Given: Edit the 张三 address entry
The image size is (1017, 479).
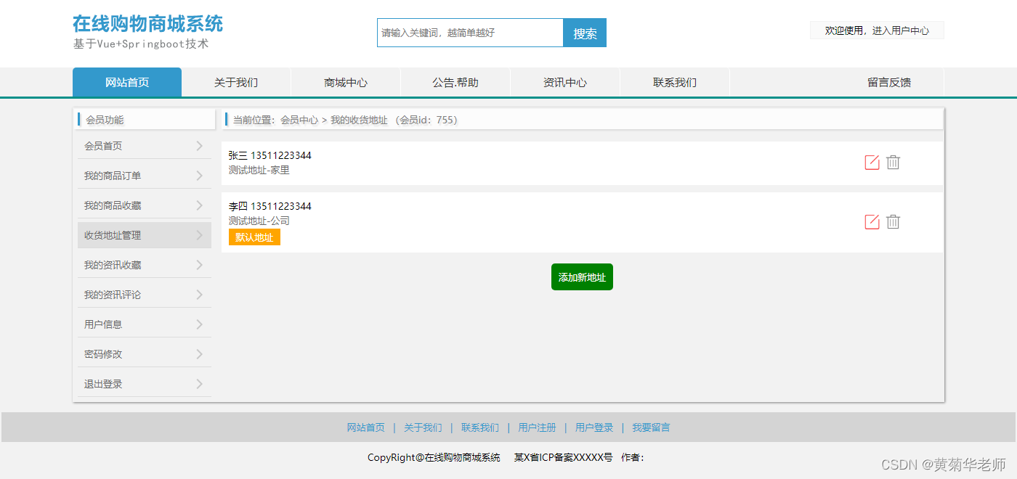Looking at the screenshot, I should pos(872,163).
